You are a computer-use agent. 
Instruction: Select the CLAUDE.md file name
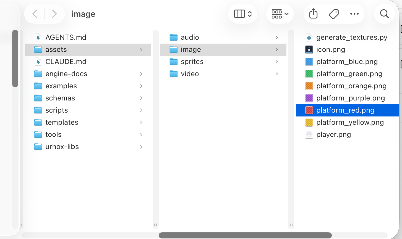(66, 62)
